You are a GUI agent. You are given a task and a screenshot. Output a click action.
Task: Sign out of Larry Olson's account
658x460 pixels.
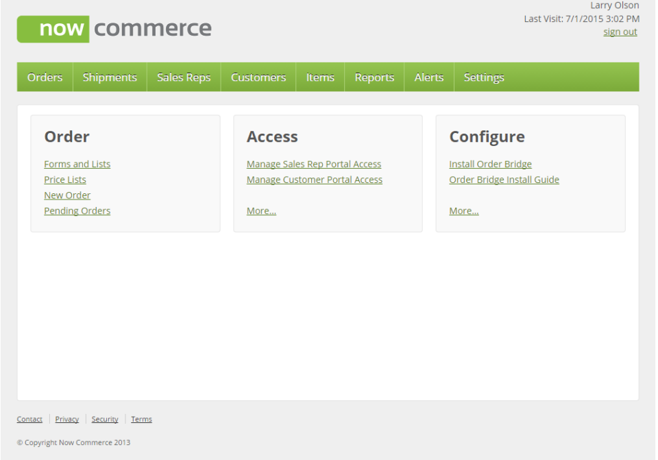tap(620, 32)
